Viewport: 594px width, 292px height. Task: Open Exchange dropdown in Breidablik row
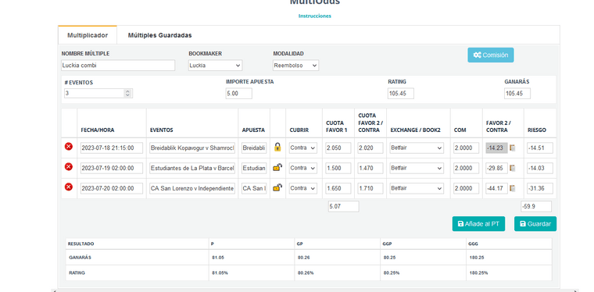417,148
